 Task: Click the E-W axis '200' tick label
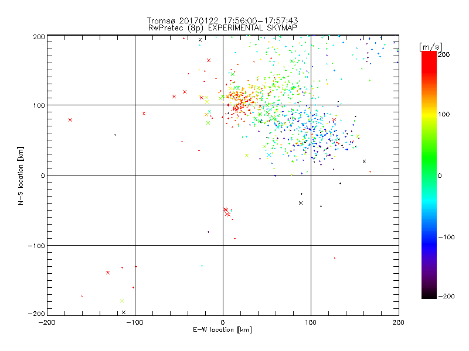tap(399, 322)
